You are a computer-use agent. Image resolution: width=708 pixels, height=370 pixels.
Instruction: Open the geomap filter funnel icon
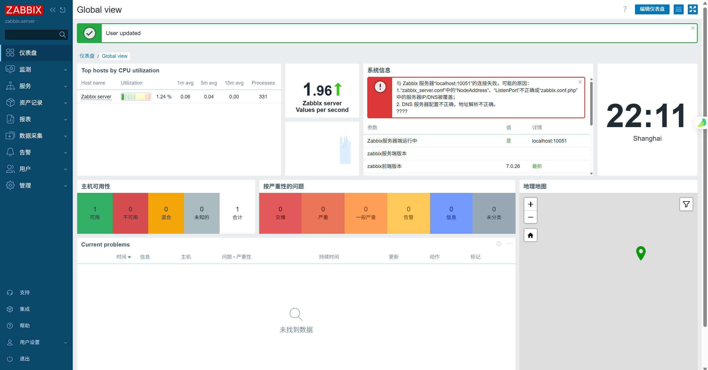686,204
